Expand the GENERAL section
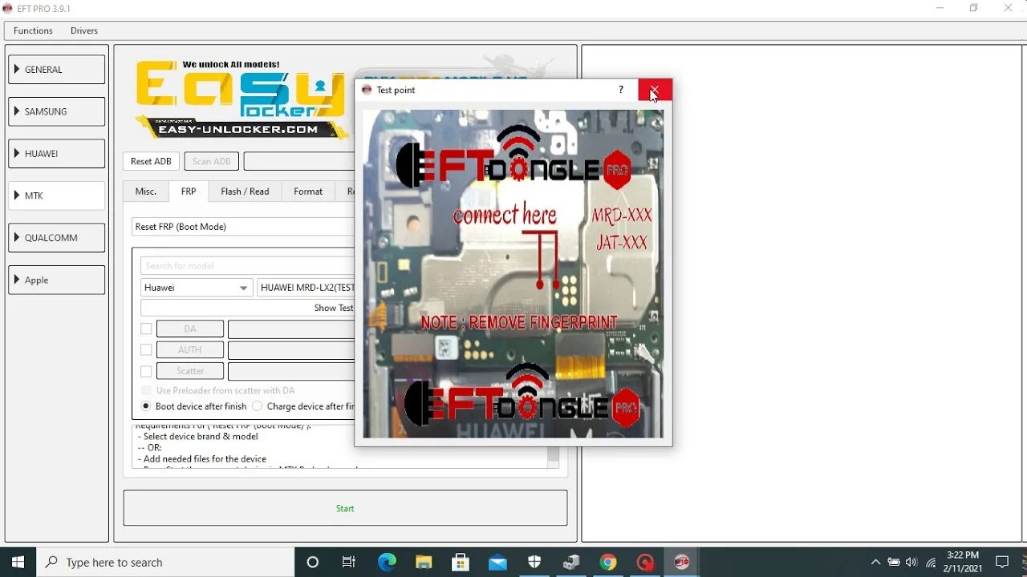Image resolution: width=1027 pixels, height=577 pixels. pyautogui.click(x=56, y=70)
